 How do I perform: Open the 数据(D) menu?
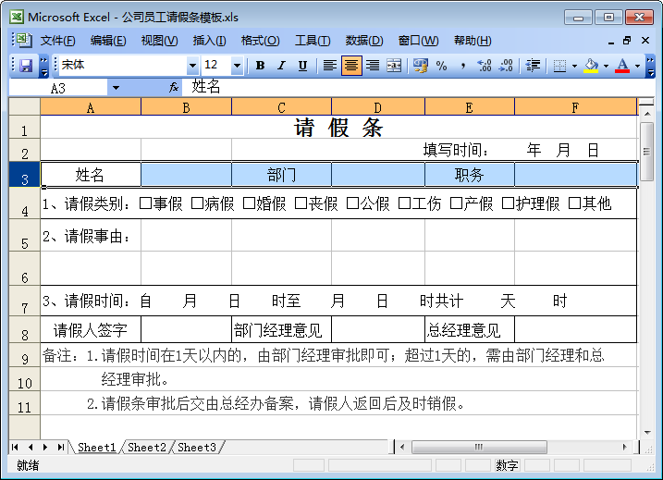(364, 41)
